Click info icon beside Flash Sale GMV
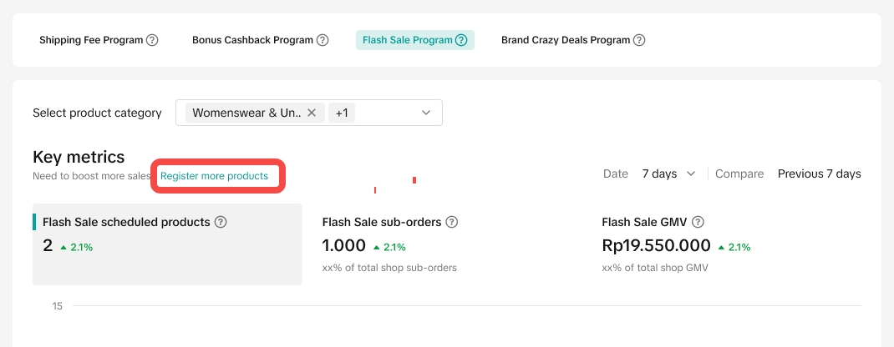This screenshot has width=894, height=347. (x=698, y=222)
